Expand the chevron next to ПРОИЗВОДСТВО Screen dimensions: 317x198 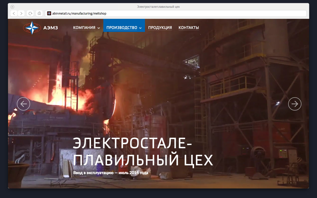(140, 28)
